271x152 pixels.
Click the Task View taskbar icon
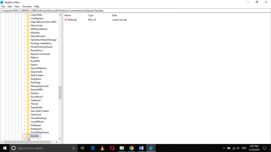[82, 148]
